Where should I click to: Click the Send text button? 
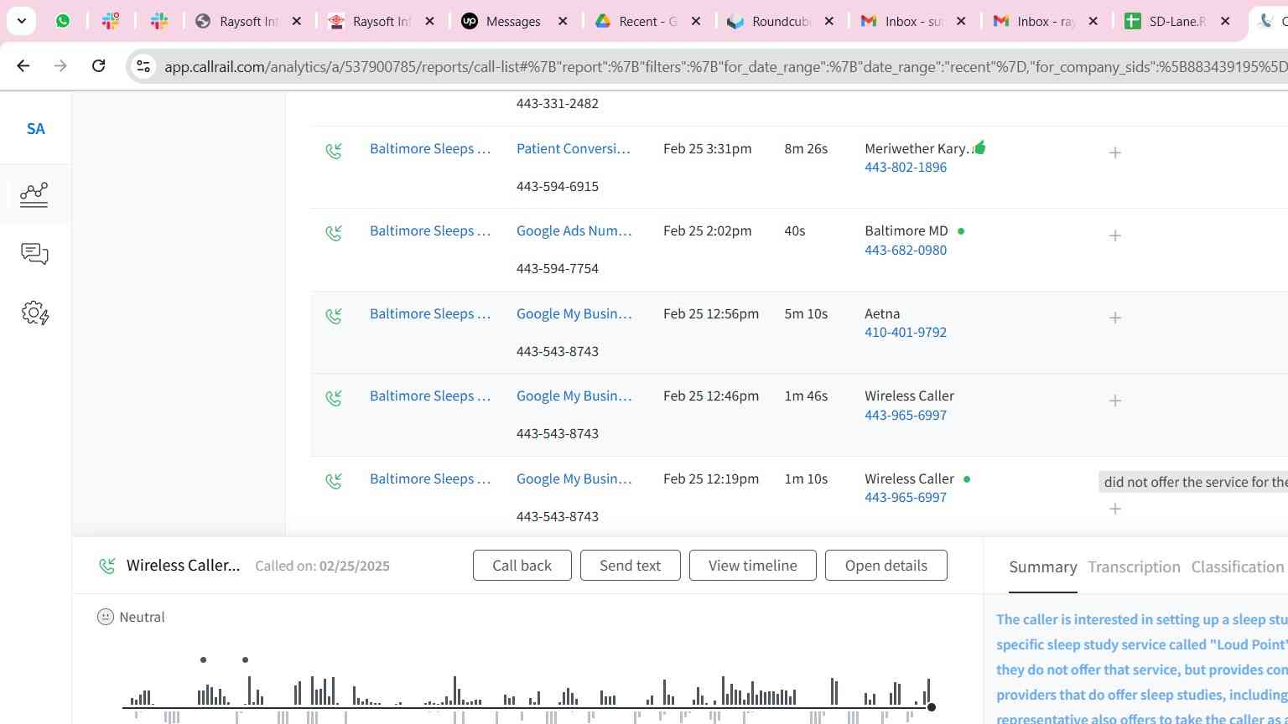point(630,566)
